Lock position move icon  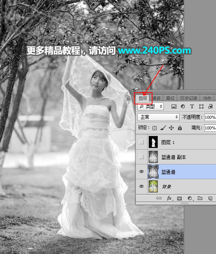point(171,128)
